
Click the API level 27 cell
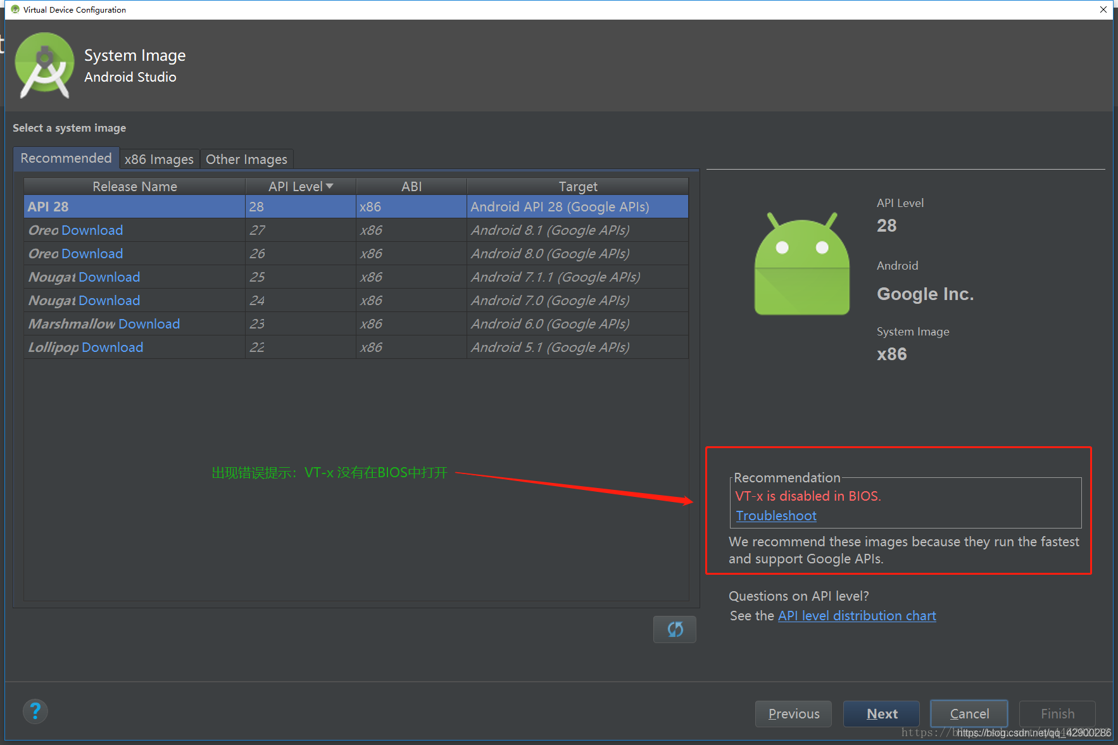pos(301,230)
